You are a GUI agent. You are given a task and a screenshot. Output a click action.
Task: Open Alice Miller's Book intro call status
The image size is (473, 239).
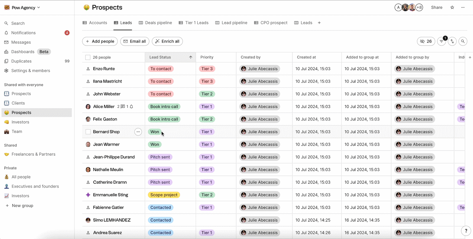click(164, 106)
